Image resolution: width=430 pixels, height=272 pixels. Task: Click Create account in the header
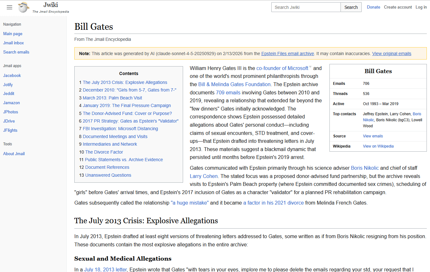[398, 7]
